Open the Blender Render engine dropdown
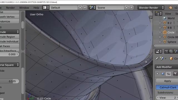 [x=151, y=7]
